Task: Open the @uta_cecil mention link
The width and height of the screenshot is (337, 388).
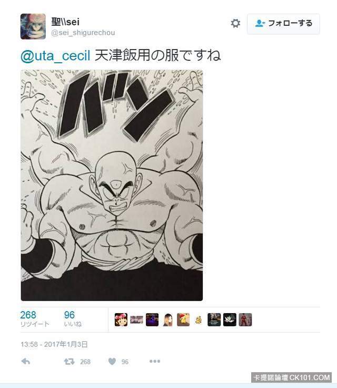Action: click(x=55, y=55)
